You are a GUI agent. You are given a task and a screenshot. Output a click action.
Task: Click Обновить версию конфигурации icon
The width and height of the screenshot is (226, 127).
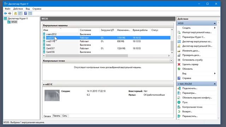pyautogui.click(x=179, y=98)
